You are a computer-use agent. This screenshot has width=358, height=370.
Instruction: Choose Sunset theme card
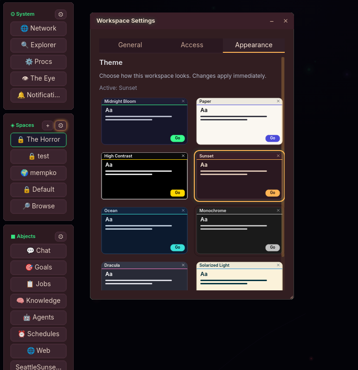239,176
